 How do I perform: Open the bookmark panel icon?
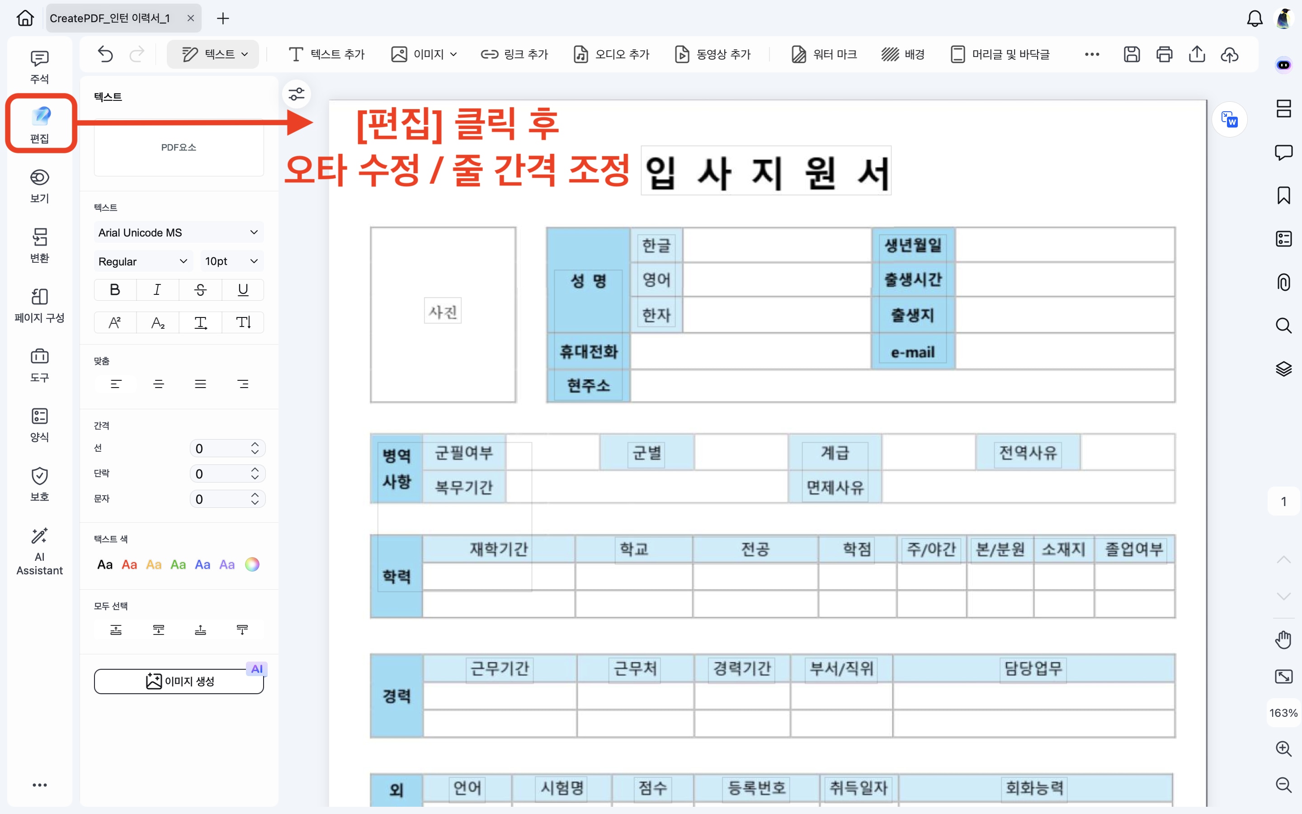click(1283, 195)
